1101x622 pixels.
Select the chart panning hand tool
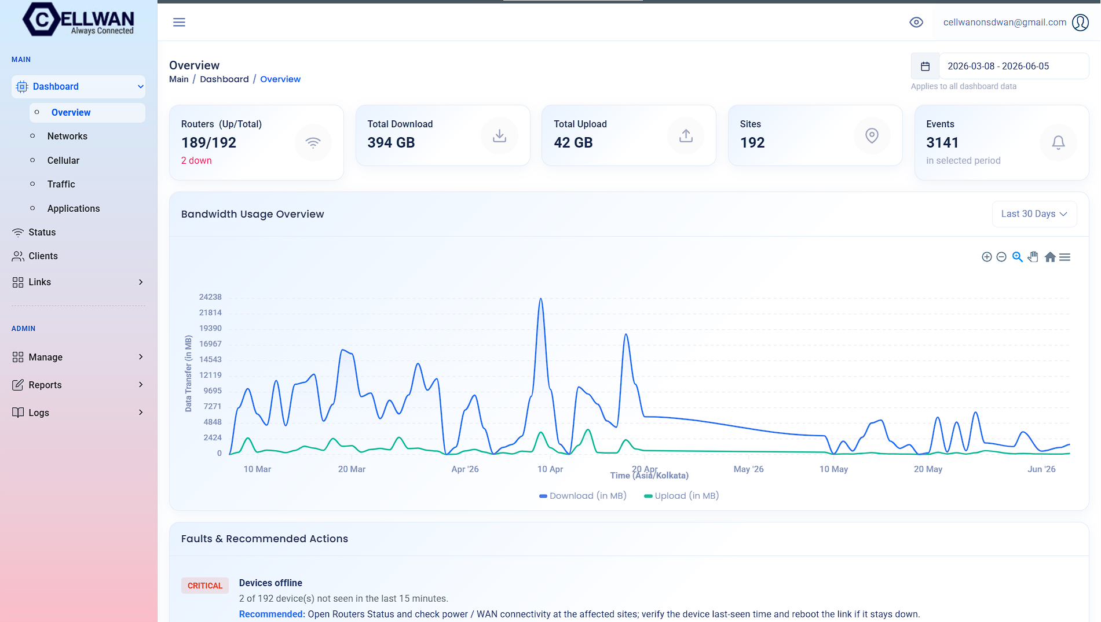[1033, 257]
